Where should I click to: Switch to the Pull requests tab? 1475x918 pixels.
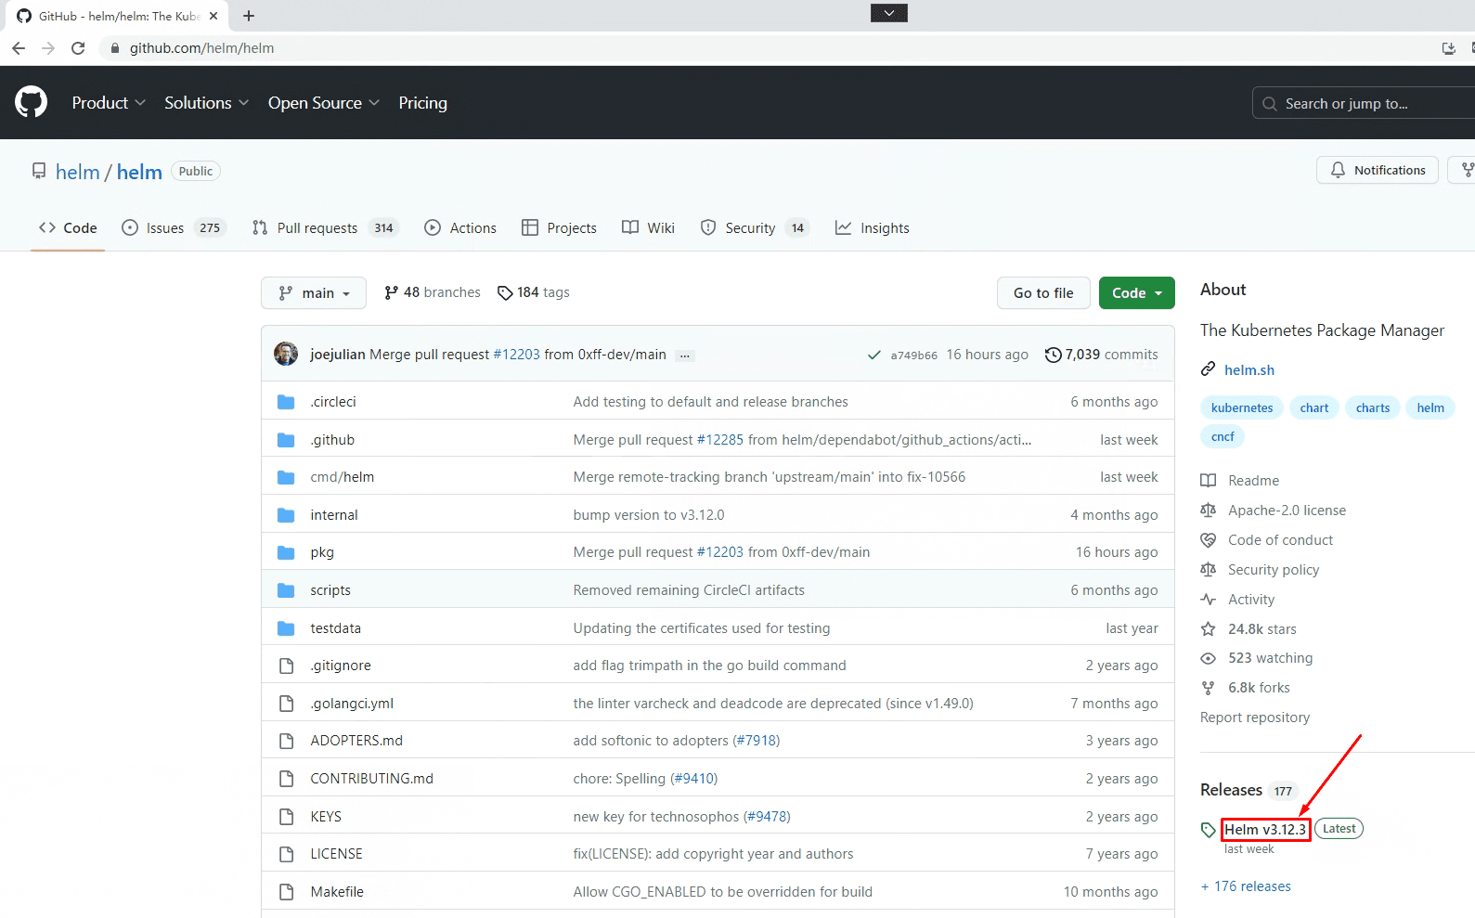[x=325, y=228]
